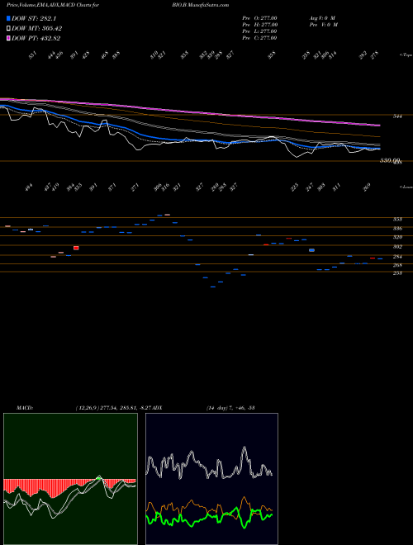This screenshot has width=413, height=545.
Task: Select the 'Pre O: 277.00' value
Action: click(259, 18)
